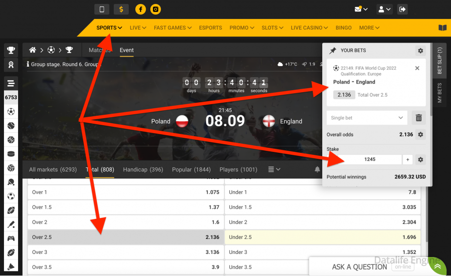The image size is (451, 276).
Task: Select the Handicap (396) tab
Action: tap(143, 170)
